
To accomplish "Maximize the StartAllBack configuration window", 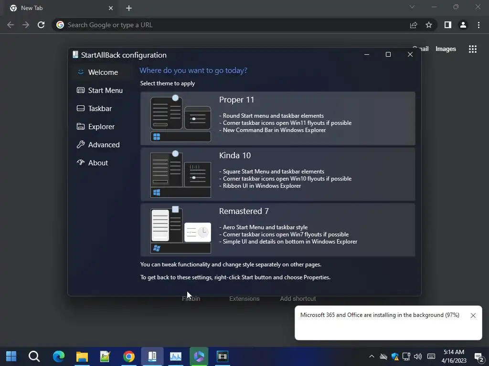I will tap(388, 54).
